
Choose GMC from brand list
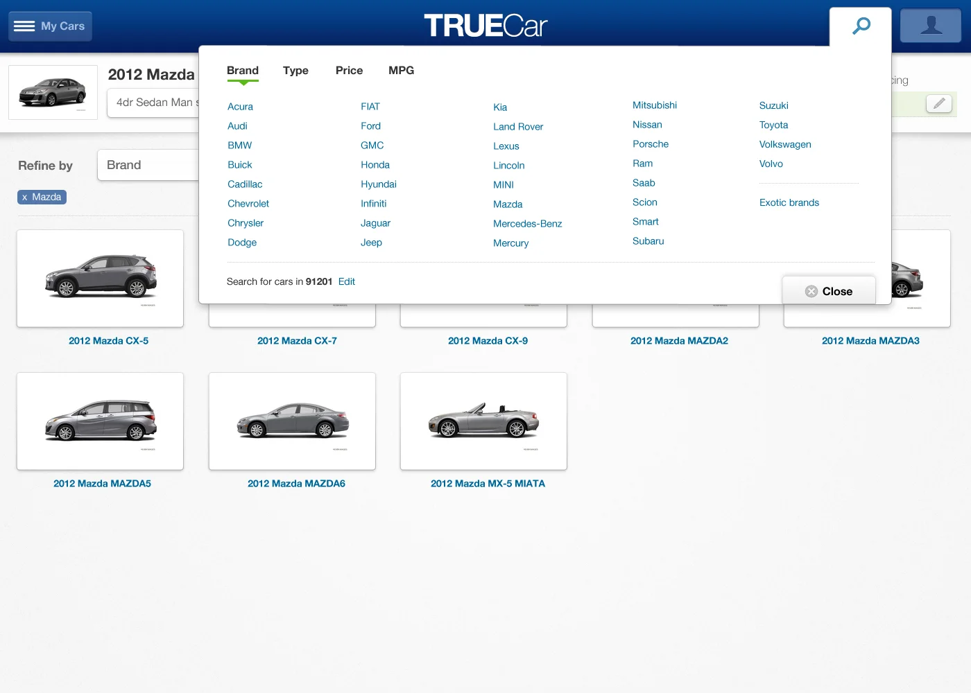(x=372, y=146)
